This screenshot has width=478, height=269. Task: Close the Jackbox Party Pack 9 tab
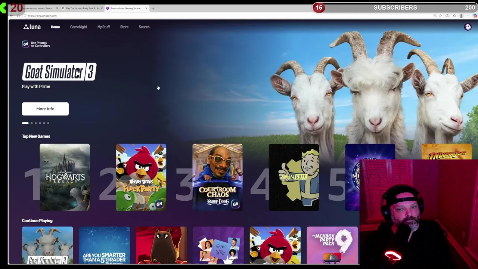(x=102, y=8)
